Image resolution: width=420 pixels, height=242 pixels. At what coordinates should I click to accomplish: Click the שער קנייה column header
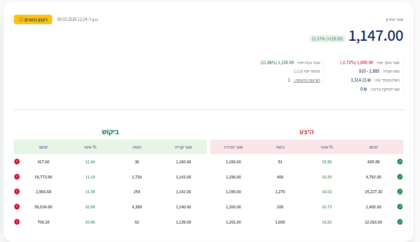click(x=183, y=147)
